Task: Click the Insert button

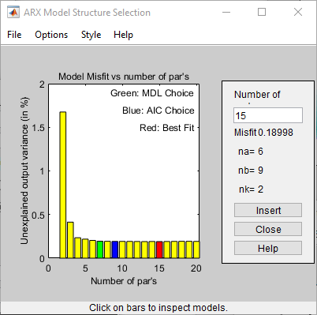Action: click(x=268, y=210)
